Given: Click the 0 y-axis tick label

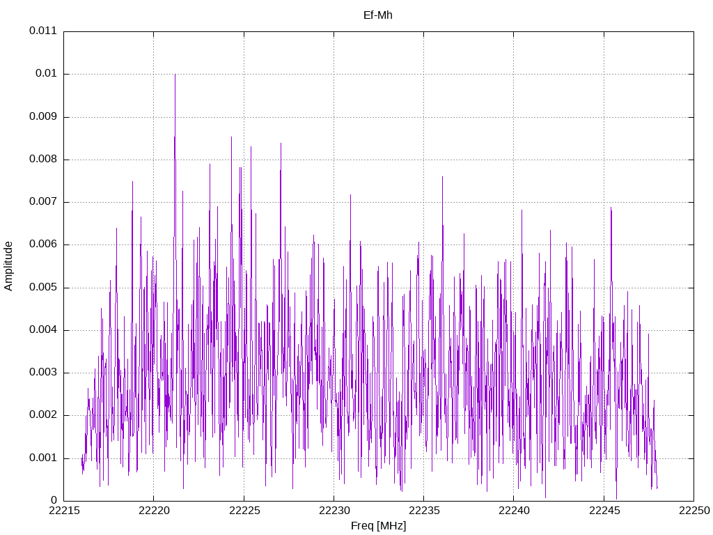Looking at the screenshot, I should (x=54, y=501).
